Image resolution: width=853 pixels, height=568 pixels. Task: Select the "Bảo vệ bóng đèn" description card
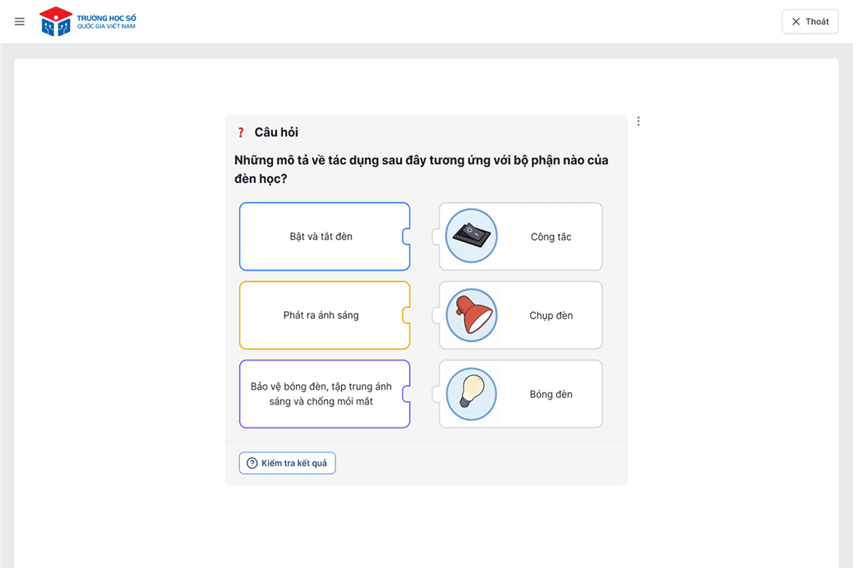tap(321, 394)
